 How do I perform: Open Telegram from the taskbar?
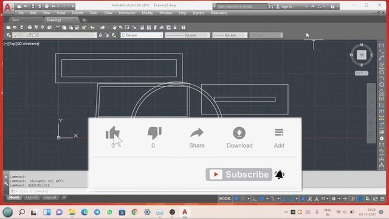[x=97, y=212]
